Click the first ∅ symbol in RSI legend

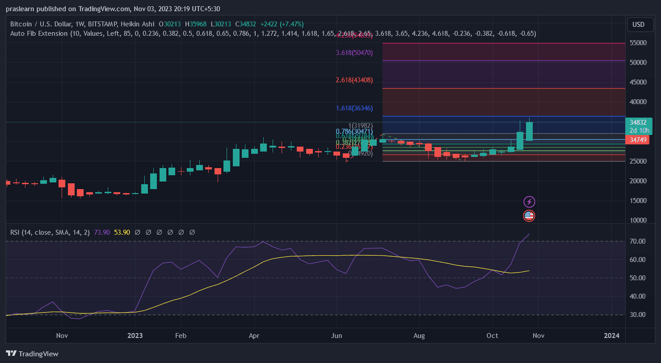pos(138,232)
